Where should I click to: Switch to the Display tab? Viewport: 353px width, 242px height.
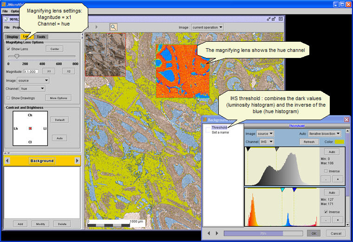tap(12, 37)
